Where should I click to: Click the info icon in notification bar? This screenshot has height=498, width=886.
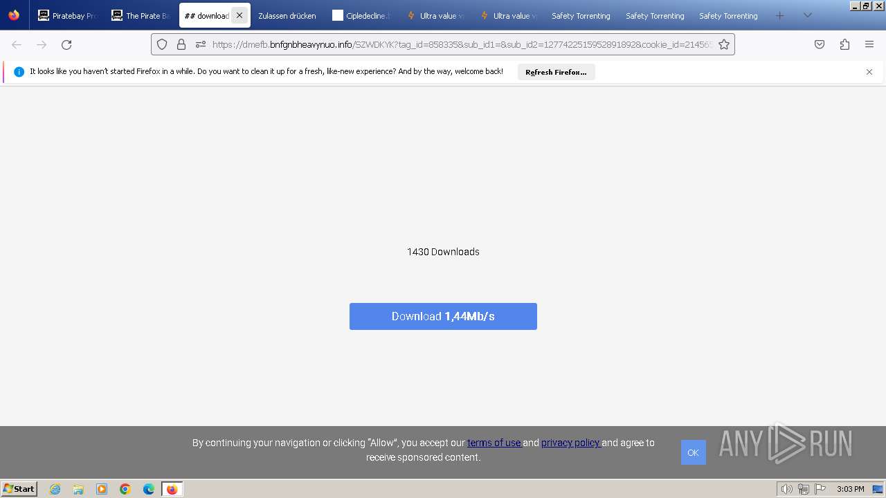(x=19, y=72)
